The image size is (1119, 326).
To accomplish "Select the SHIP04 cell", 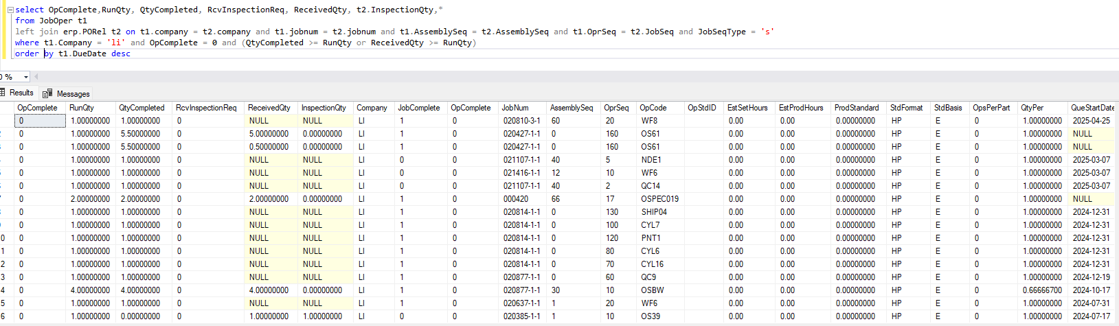I will coord(660,212).
